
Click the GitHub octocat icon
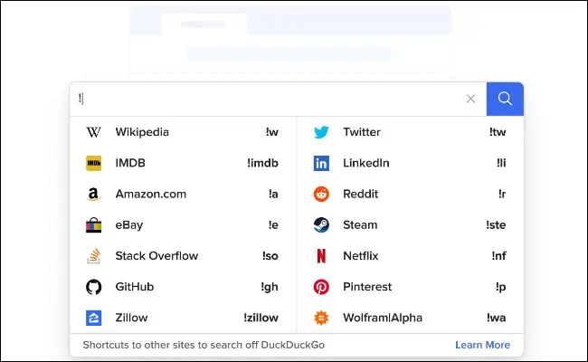coord(94,287)
